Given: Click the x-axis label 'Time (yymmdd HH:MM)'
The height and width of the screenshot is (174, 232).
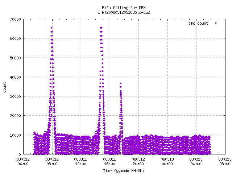Looking at the screenshot, I should click(x=124, y=171).
